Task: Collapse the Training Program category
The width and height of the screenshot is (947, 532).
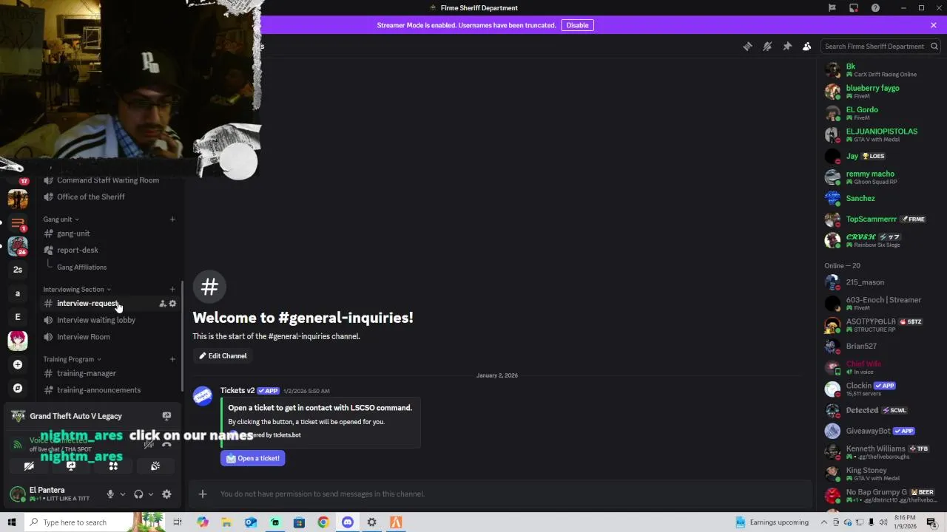Action: coord(72,359)
